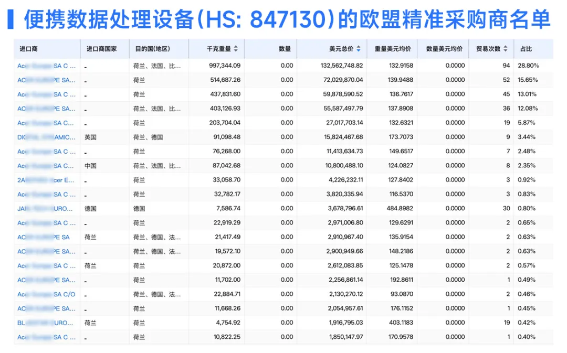Select the total value 72,029,870.04
567x353 pixels.
pos(343,80)
